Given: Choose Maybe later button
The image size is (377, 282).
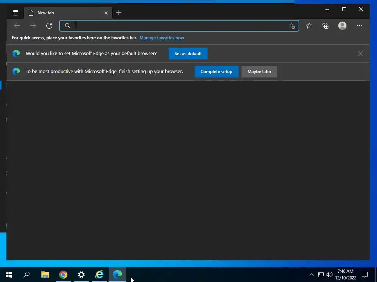Looking at the screenshot, I should pos(259,72).
